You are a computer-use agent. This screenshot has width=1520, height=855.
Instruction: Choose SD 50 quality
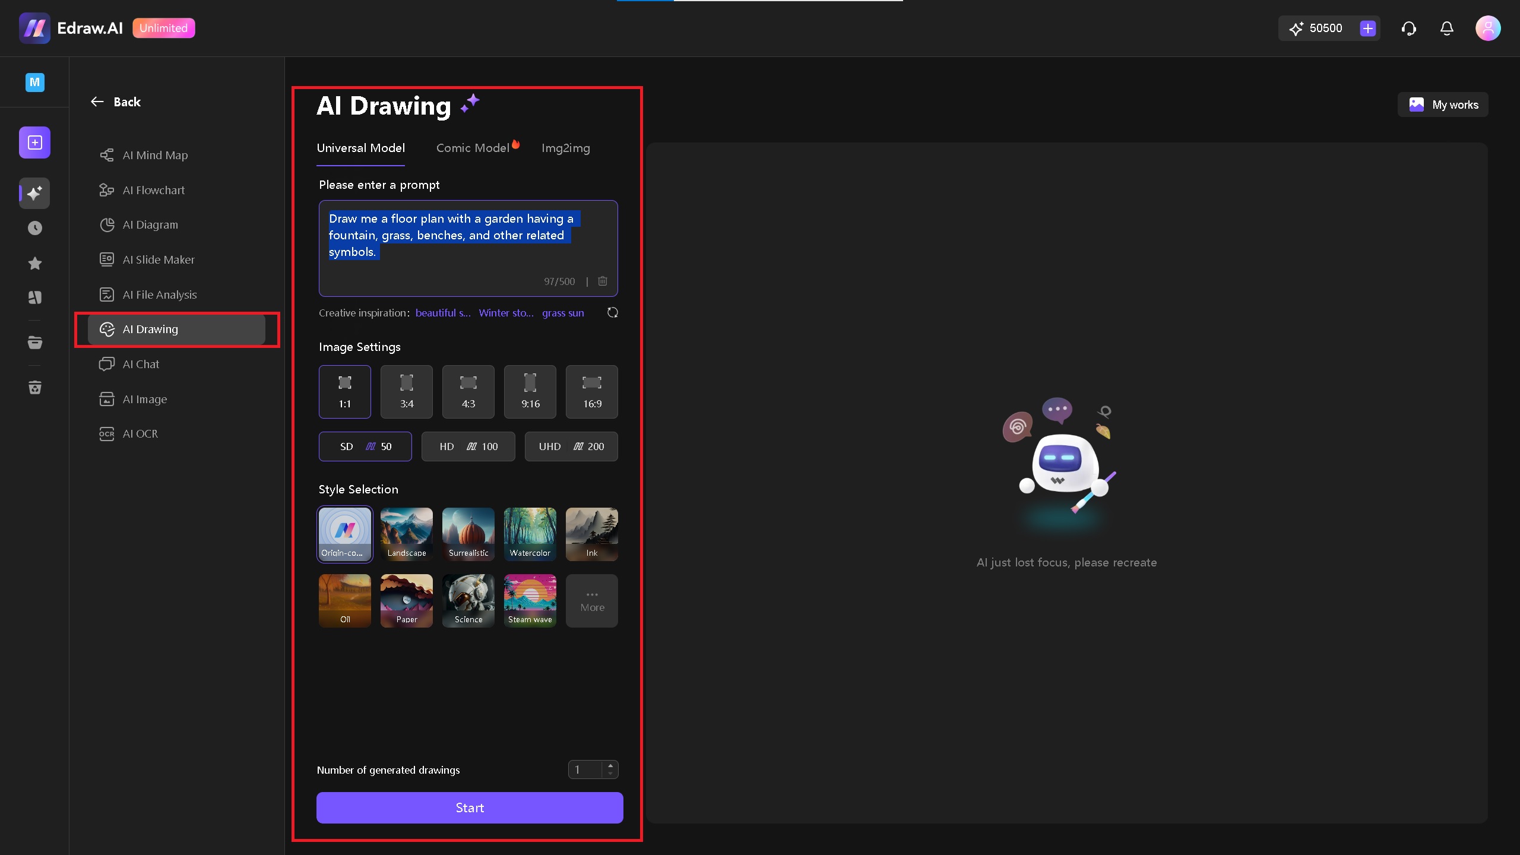[365, 446]
